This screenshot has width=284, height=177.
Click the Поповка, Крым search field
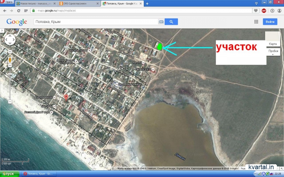[96, 22]
